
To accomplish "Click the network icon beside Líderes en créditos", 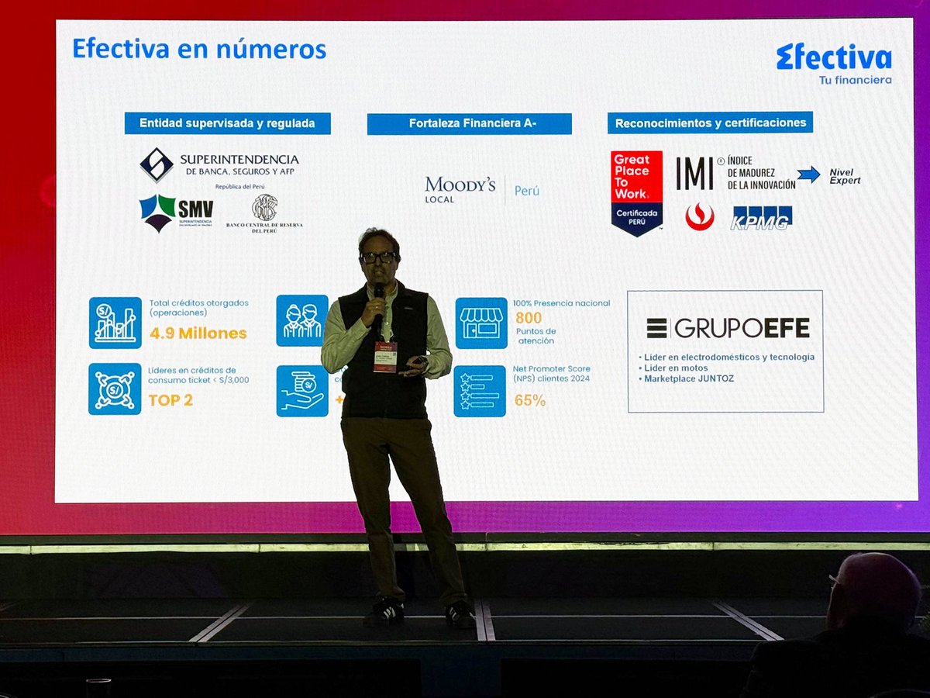I will click(115, 389).
